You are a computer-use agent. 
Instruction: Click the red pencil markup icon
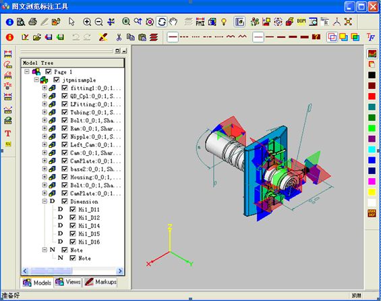click(x=103, y=37)
